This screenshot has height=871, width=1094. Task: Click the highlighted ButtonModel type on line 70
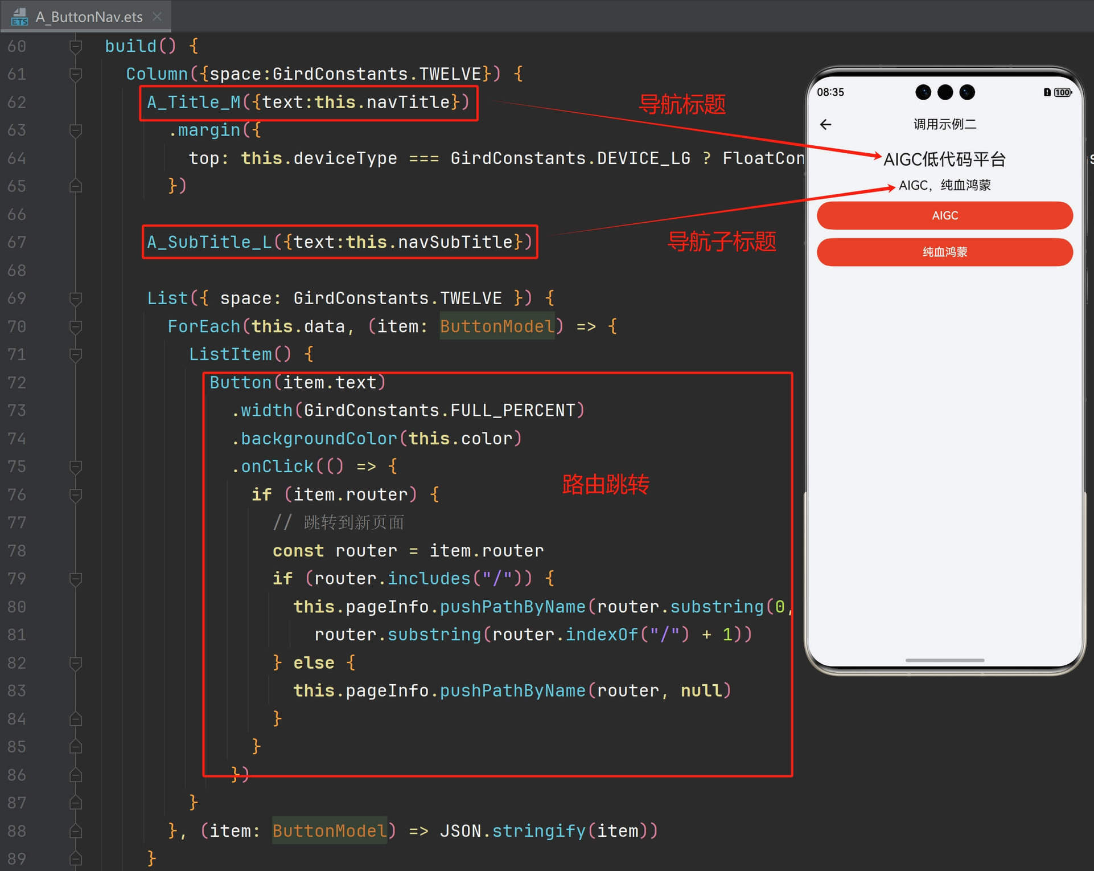point(496,326)
